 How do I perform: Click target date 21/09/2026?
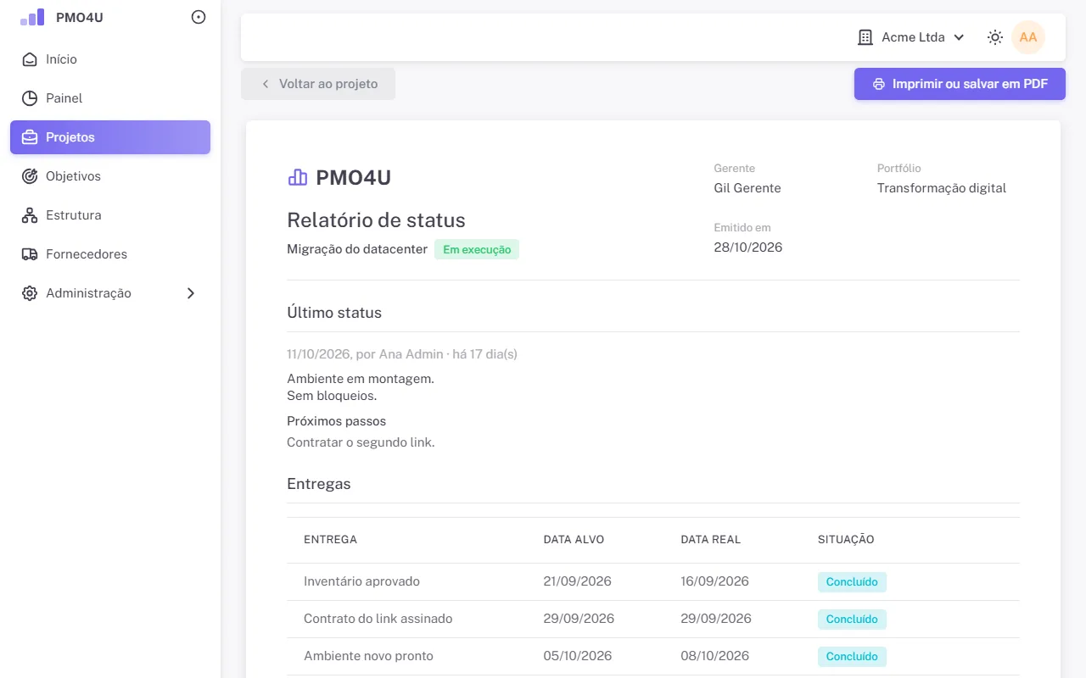577,581
